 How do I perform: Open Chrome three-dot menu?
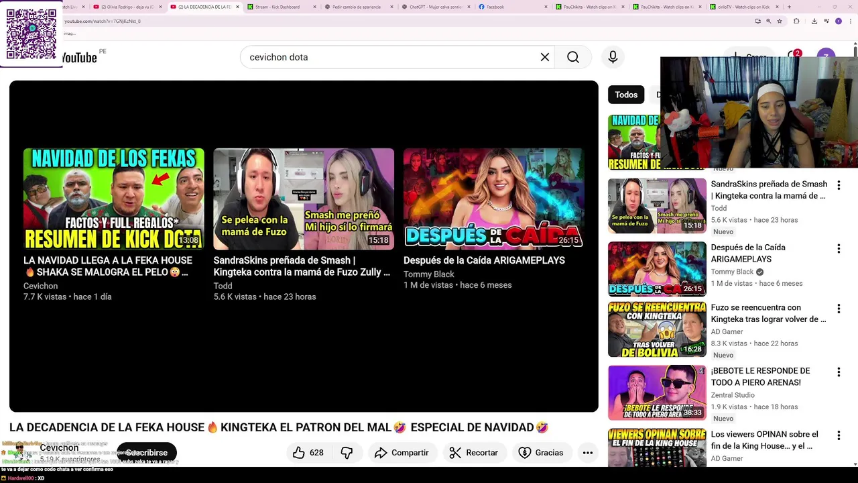coord(850,21)
